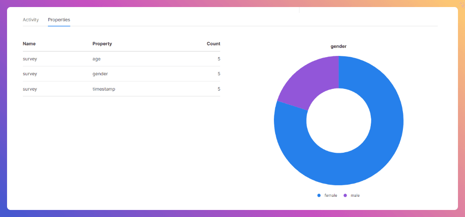Click the count value in the timestamp row

pos(219,89)
